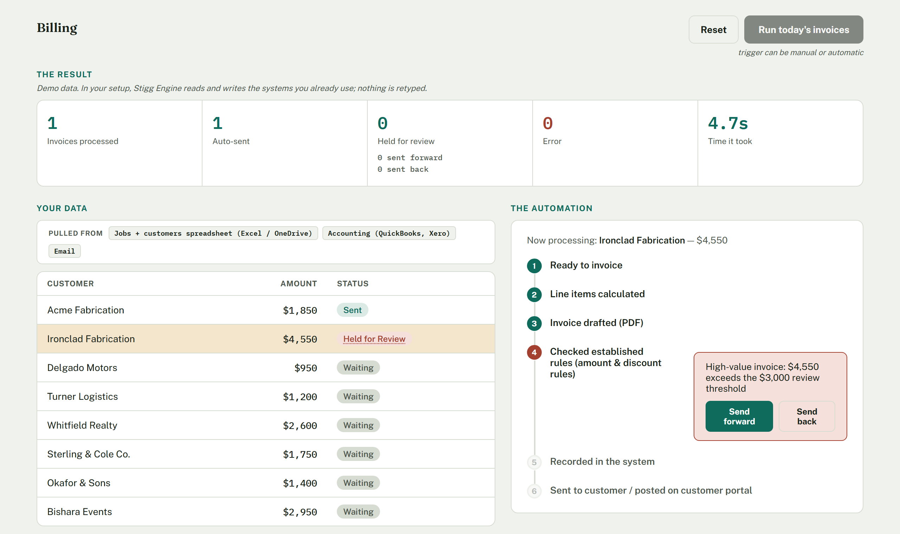Click the CUSTOMER column header

71,284
